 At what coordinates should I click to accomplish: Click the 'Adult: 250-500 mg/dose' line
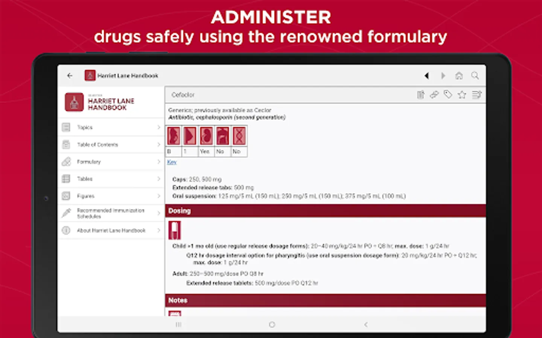[218, 274]
